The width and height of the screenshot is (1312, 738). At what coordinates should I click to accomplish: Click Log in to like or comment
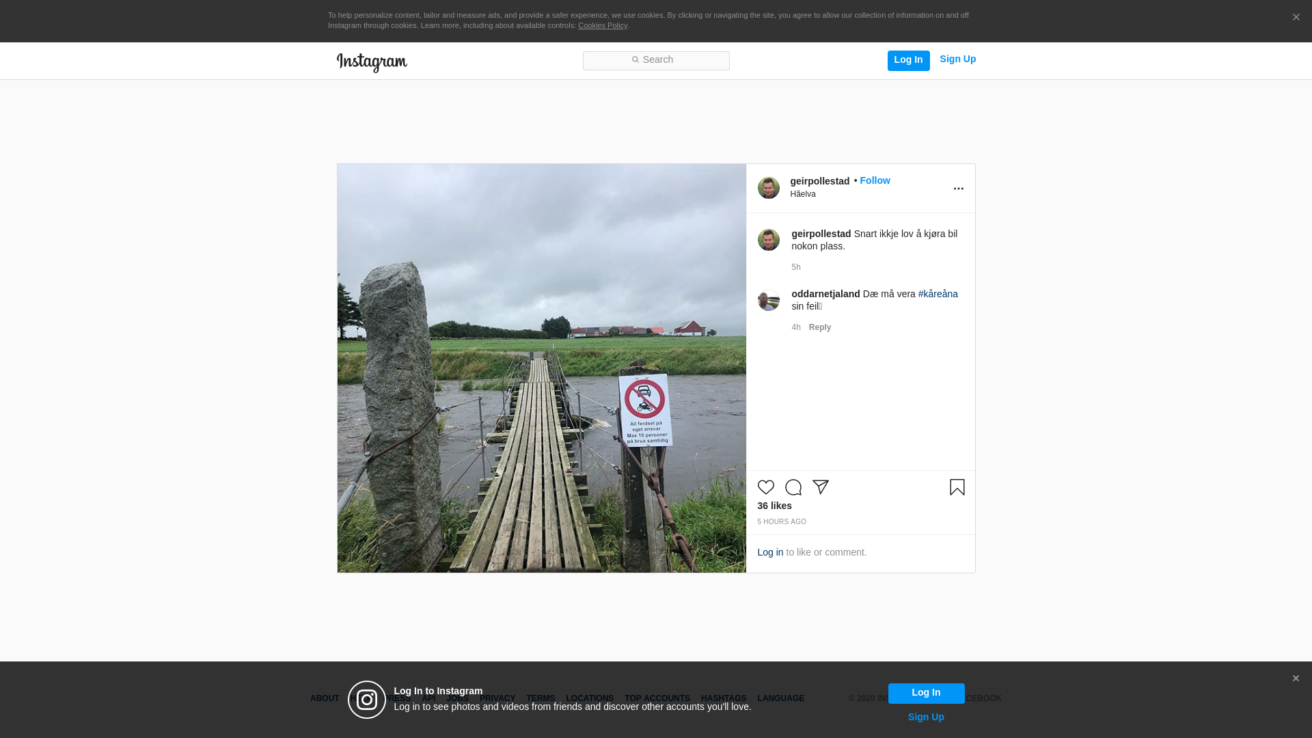tap(770, 552)
